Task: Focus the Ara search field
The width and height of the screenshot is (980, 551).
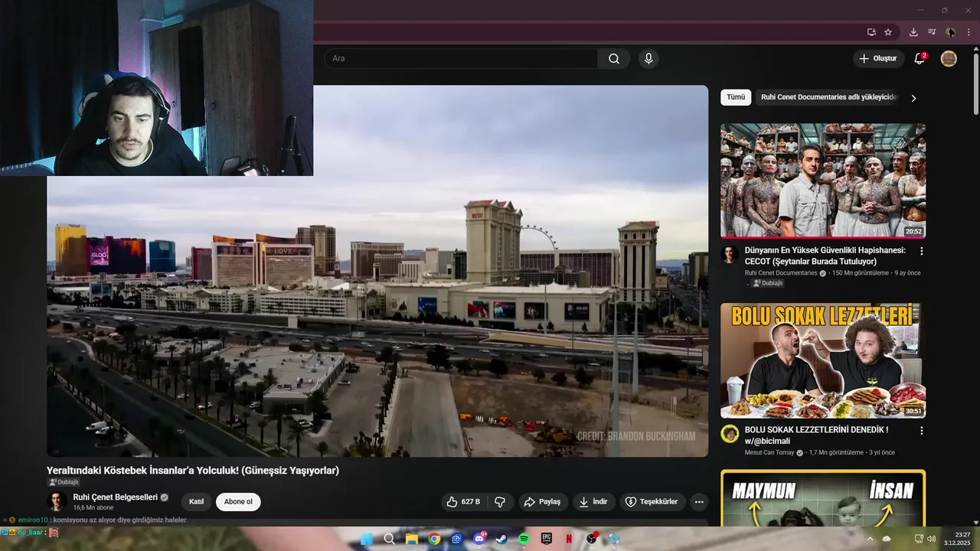Action: coord(461,59)
